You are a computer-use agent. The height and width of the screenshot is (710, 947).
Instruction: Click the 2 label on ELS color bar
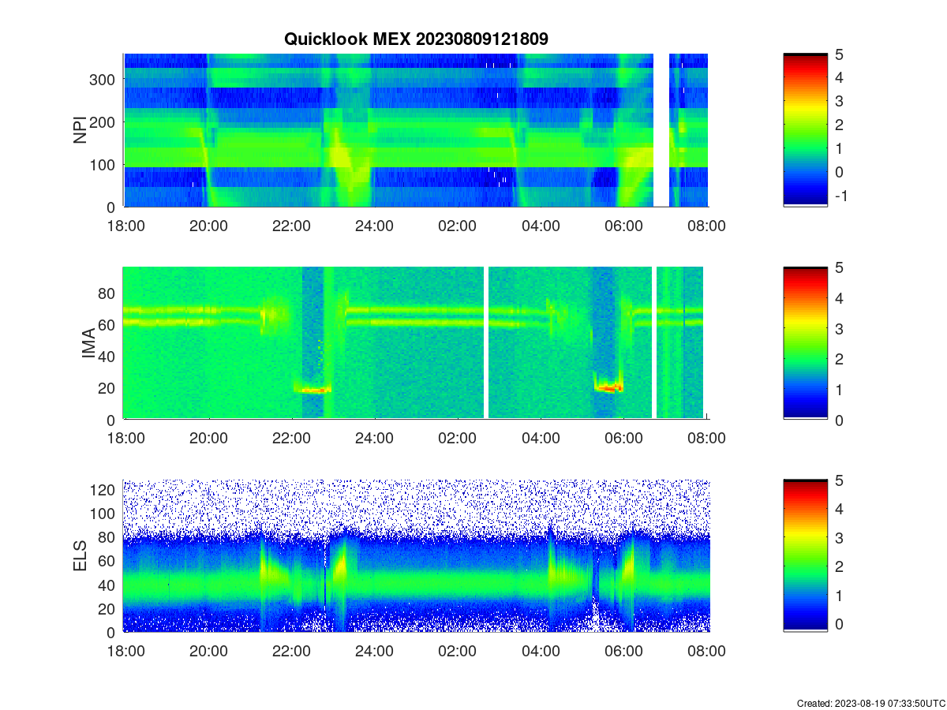[x=839, y=566]
